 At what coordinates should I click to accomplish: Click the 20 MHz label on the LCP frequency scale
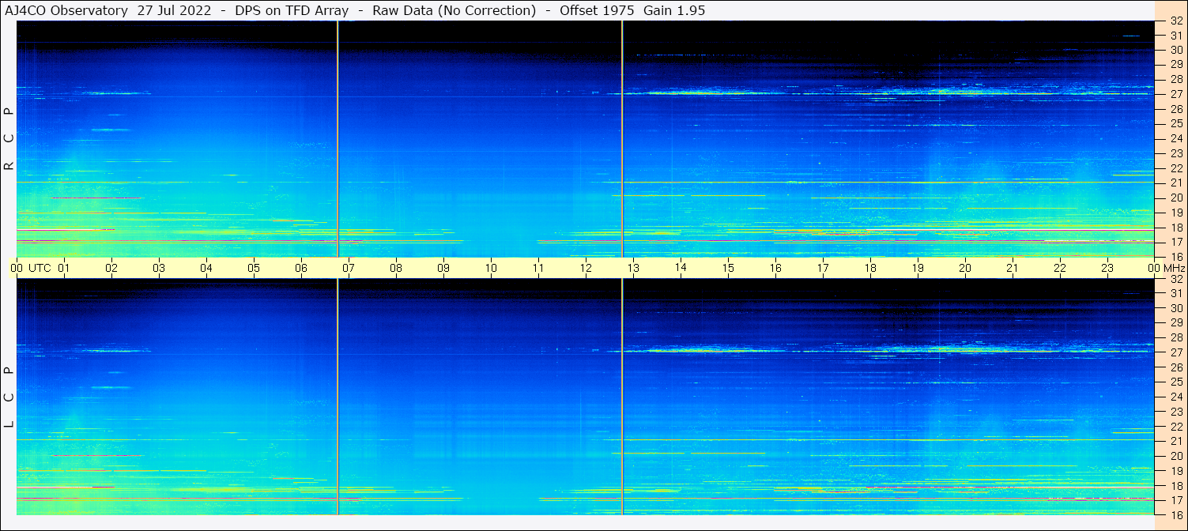1175,456
